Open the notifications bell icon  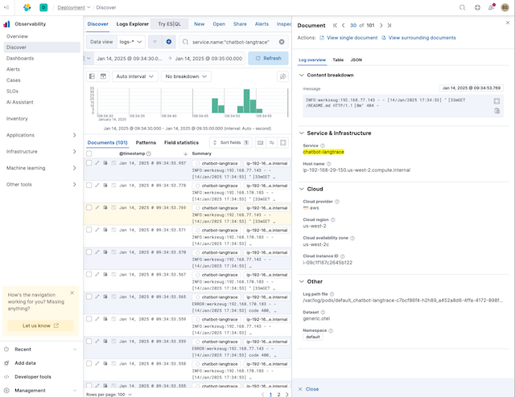pyautogui.click(x=492, y=7)
